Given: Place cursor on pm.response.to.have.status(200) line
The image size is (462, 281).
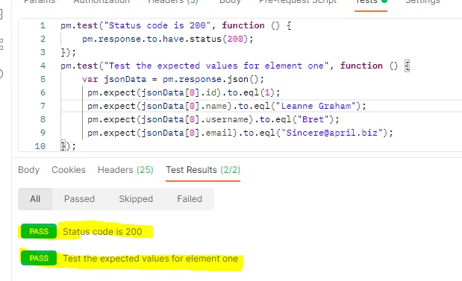Looking at the screenshot, I should click(x=167, y=39).
